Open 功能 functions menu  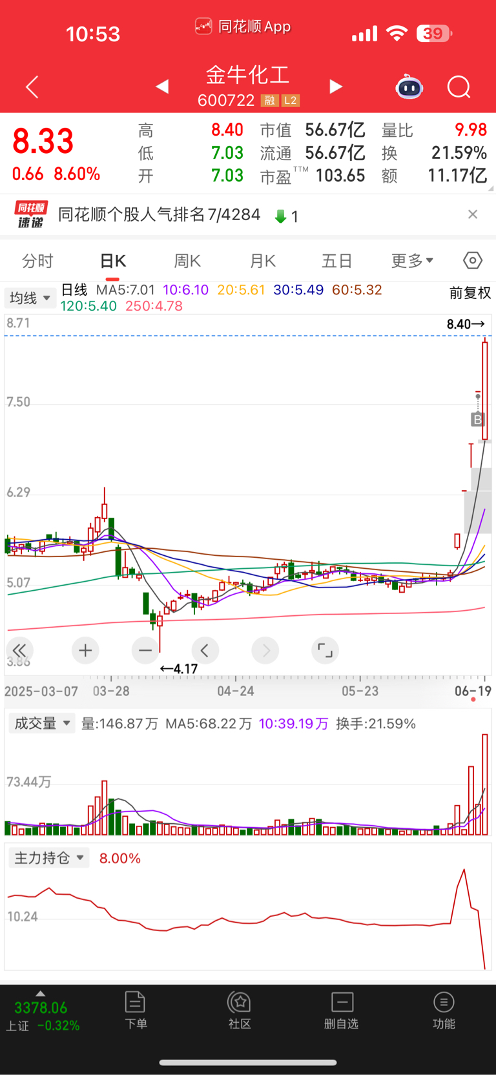pyautogui.click(x=444, y=1010)
